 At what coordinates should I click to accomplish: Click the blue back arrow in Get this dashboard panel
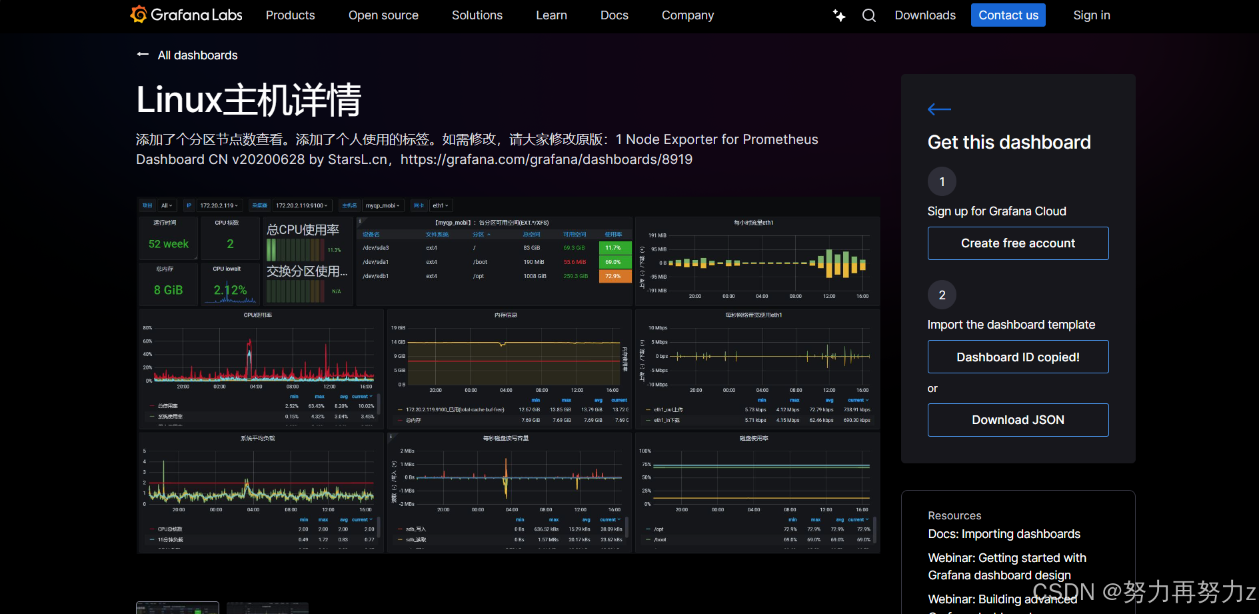(x=939, y=109)
